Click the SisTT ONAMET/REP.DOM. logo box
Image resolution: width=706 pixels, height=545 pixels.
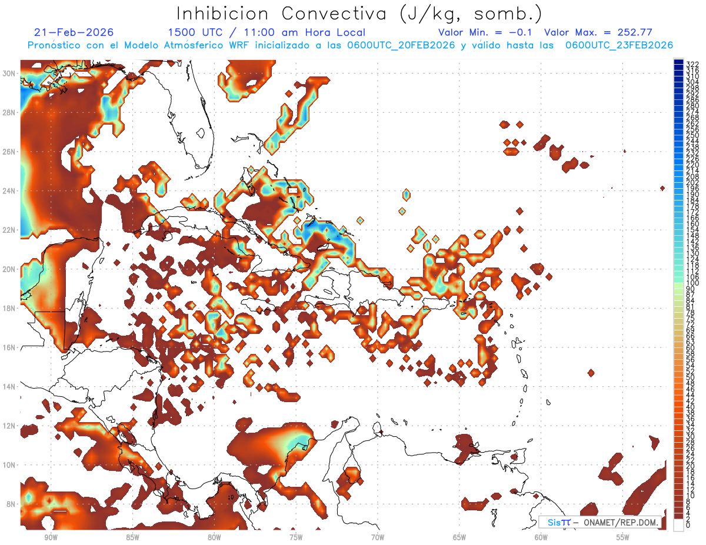[601, 522]
